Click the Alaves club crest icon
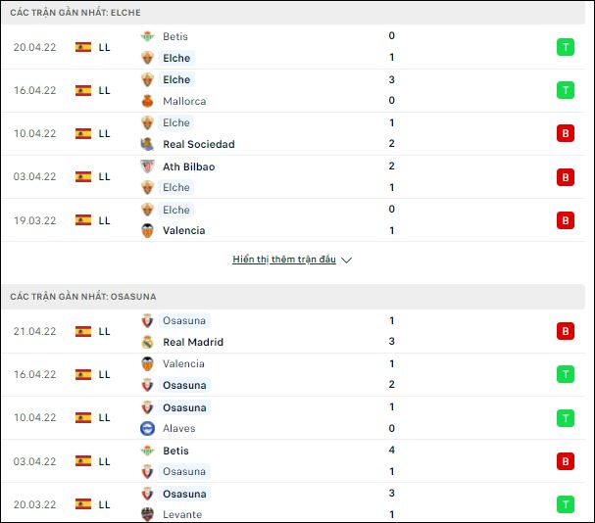The height and width of the screenshot is (523, 595). tap(147, 428)
